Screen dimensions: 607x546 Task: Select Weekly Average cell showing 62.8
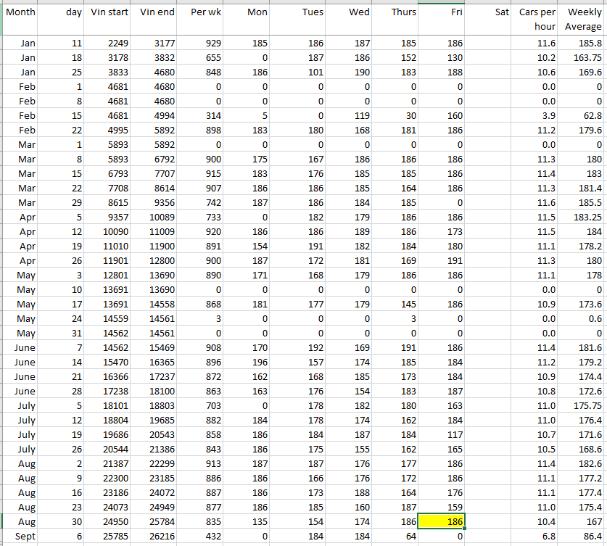(582, 116)
